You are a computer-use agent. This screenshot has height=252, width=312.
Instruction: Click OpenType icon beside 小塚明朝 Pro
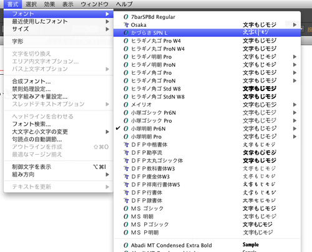tap(126, 137)
